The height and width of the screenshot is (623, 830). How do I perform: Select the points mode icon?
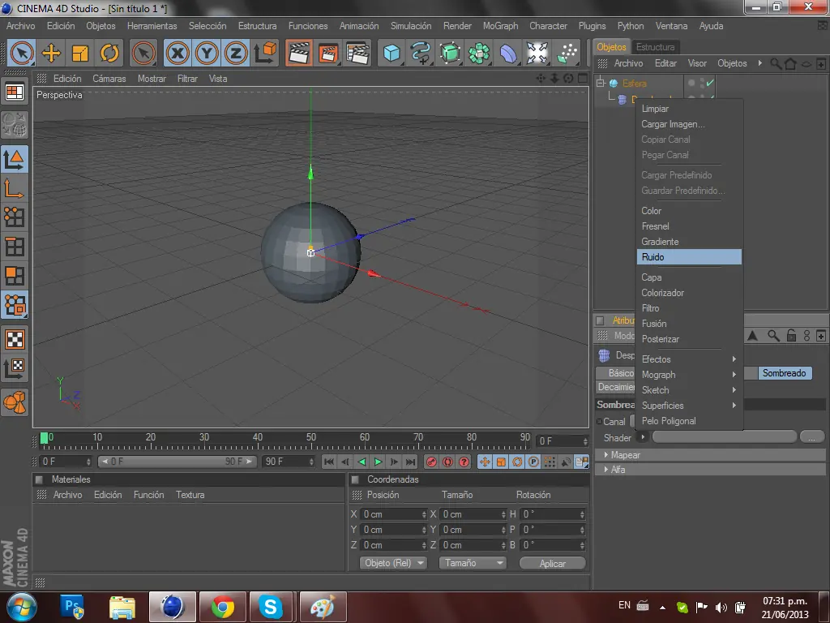(x=15, y=217)
